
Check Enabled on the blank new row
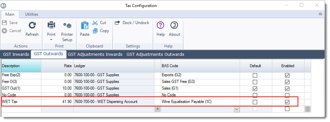tap(287, 109)
